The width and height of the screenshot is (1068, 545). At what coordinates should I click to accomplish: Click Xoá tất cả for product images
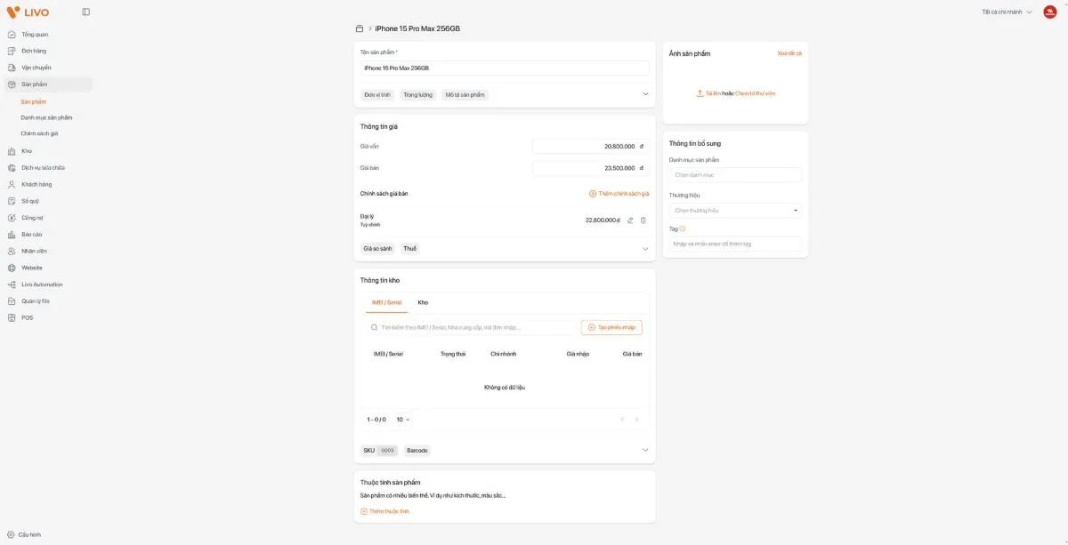(x=789, y=53)
